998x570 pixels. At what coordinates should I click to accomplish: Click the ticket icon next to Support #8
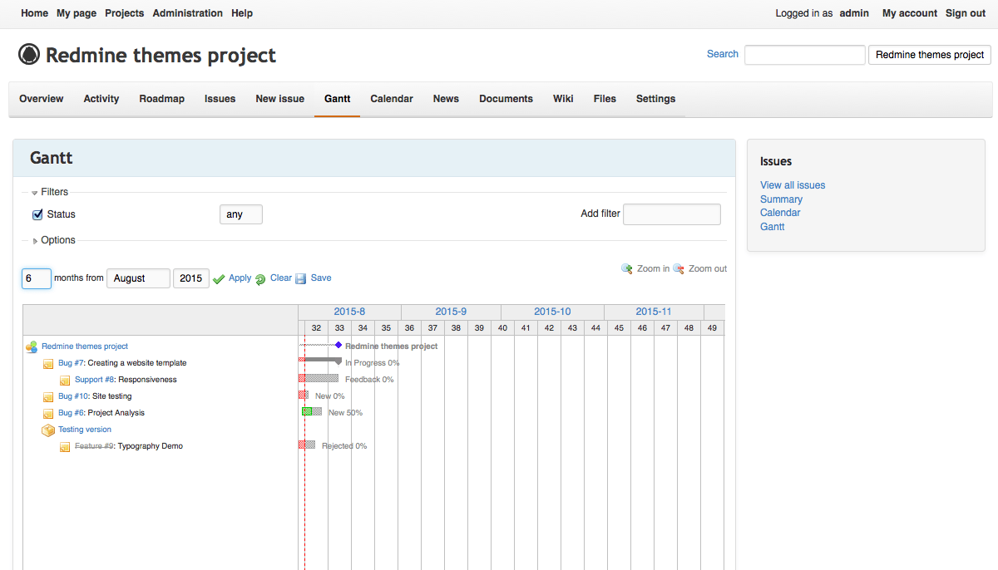pos(65,381)
